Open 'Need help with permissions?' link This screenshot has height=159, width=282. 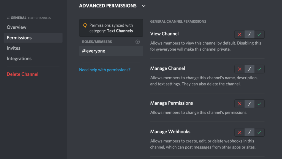[x=105, y=70]
